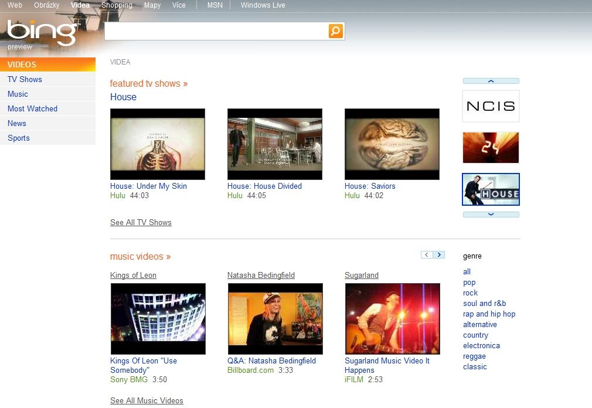Open Sports in the sidebar
This screenshot has width=592, height=408.
[x=47, y=138]
